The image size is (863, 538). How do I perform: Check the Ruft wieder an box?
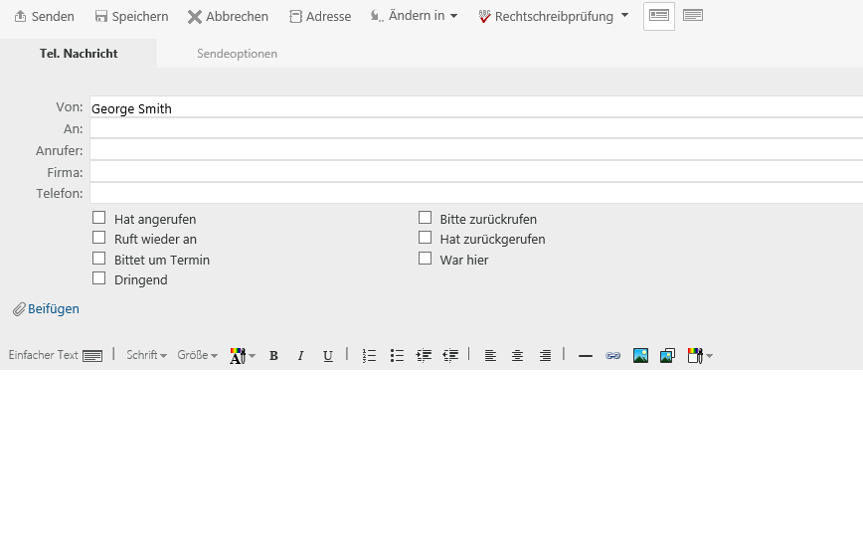99,238
